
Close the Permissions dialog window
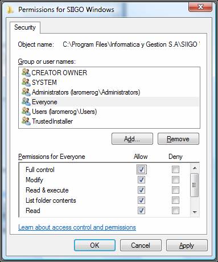pos(200,7)
